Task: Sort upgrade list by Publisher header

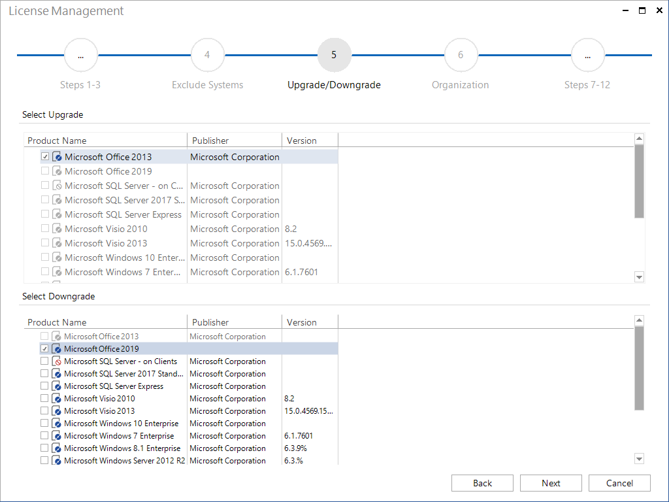Action: tap(235, 141)
